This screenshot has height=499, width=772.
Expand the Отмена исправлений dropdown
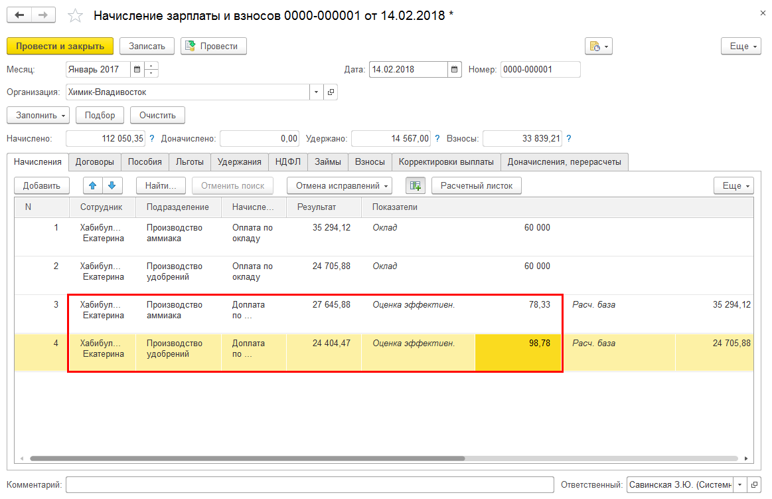(x=339, y=185)
